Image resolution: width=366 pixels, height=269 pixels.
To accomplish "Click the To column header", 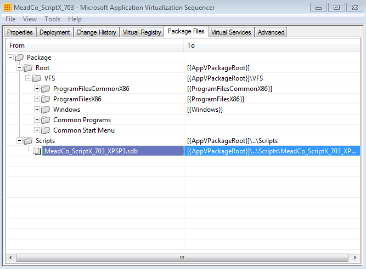I will coord(272,45).
